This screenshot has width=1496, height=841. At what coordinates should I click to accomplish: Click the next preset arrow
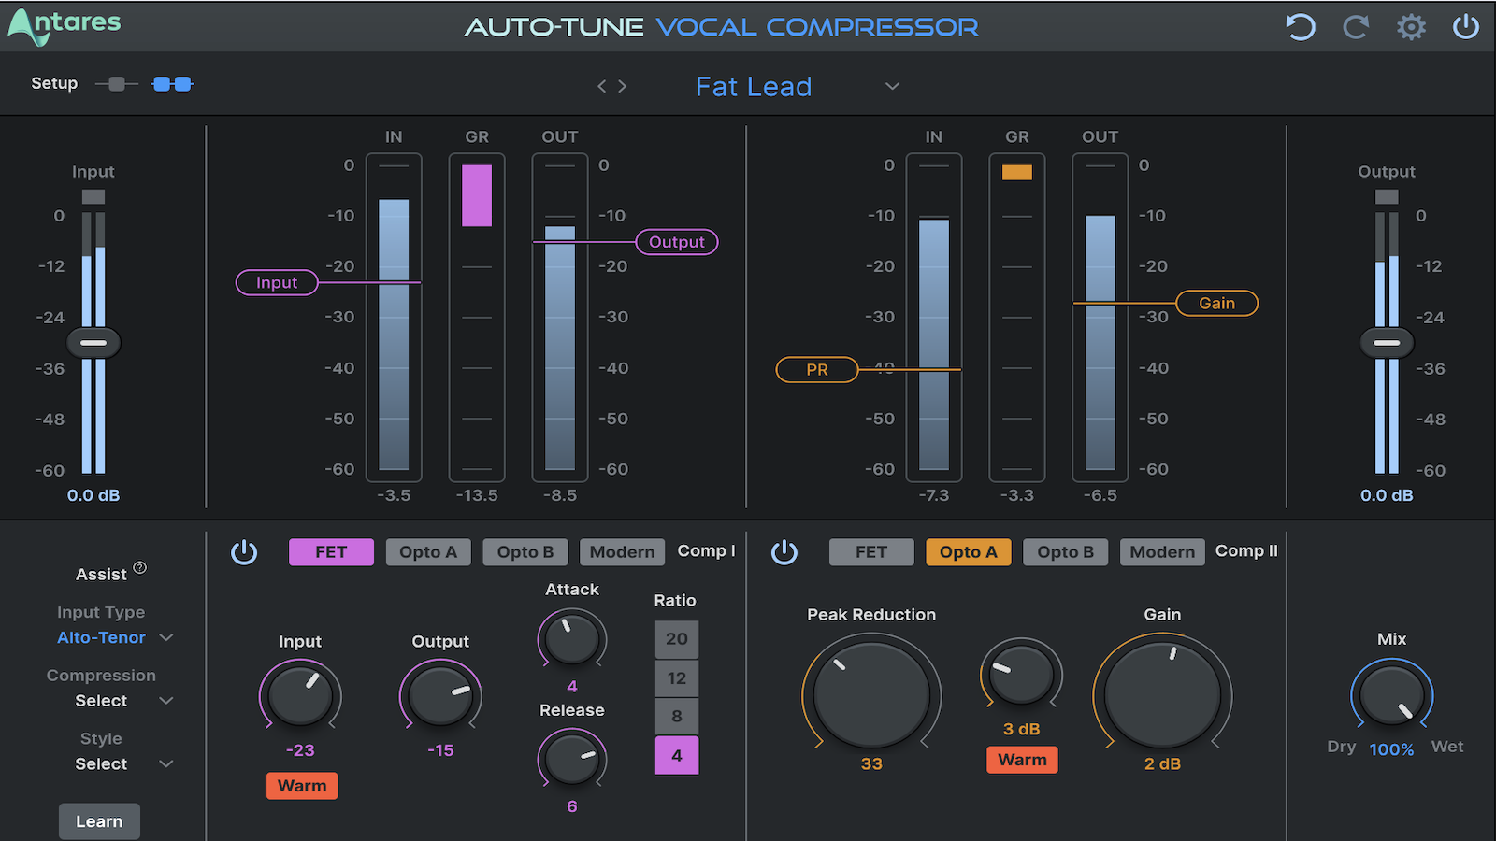click(x=622, y=86)
